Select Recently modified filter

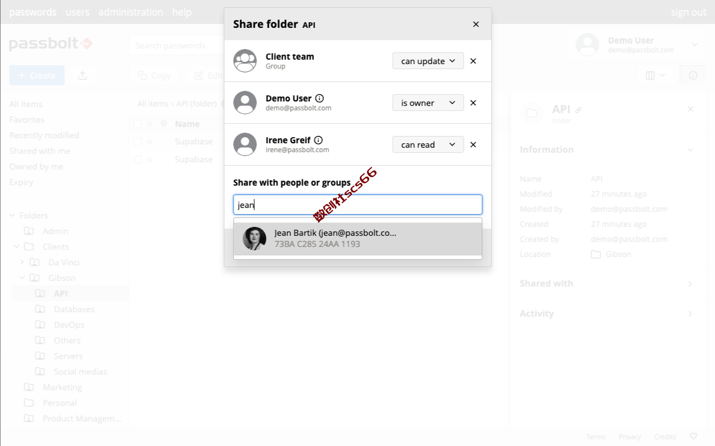(44, 135)
